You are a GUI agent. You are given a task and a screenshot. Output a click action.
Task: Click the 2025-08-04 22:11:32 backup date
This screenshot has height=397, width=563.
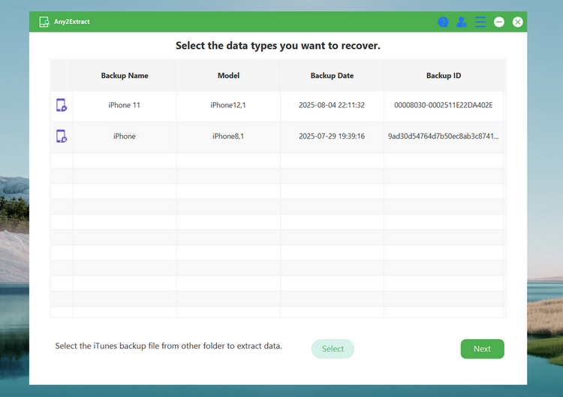(x=332, y=105)
